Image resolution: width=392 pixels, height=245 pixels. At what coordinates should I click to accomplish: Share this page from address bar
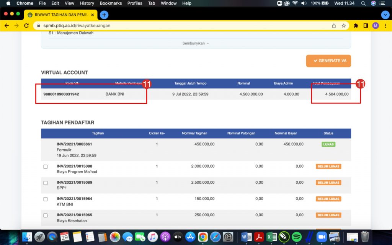(x=334, y=26)
